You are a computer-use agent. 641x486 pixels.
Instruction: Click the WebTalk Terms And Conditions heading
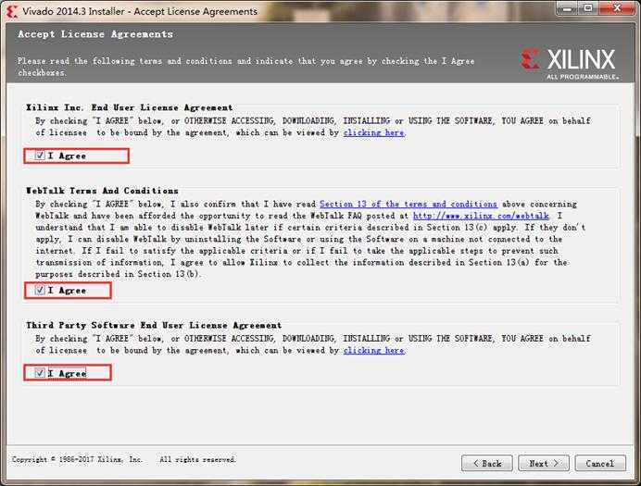point(102,191)
